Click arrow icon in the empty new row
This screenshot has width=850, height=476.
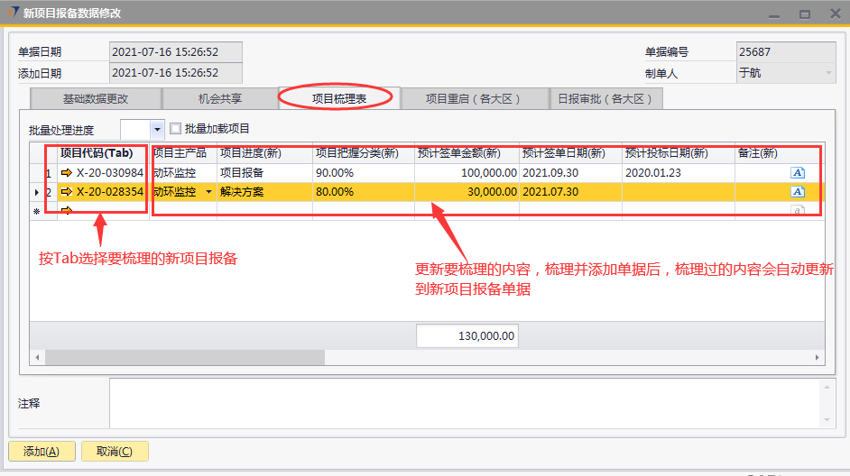point(66,211)
